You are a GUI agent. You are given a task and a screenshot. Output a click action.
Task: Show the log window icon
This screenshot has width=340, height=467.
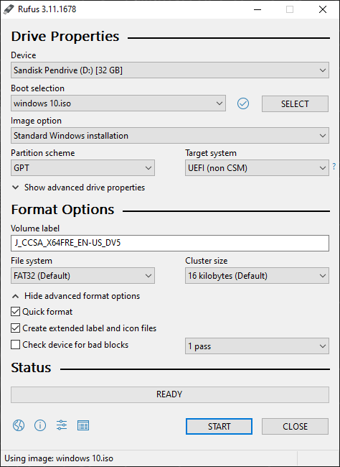coord(83,425)
